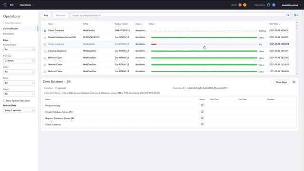Click the blue operations count badge
Viewport: 304px width, 171px height.
point(274,5)
